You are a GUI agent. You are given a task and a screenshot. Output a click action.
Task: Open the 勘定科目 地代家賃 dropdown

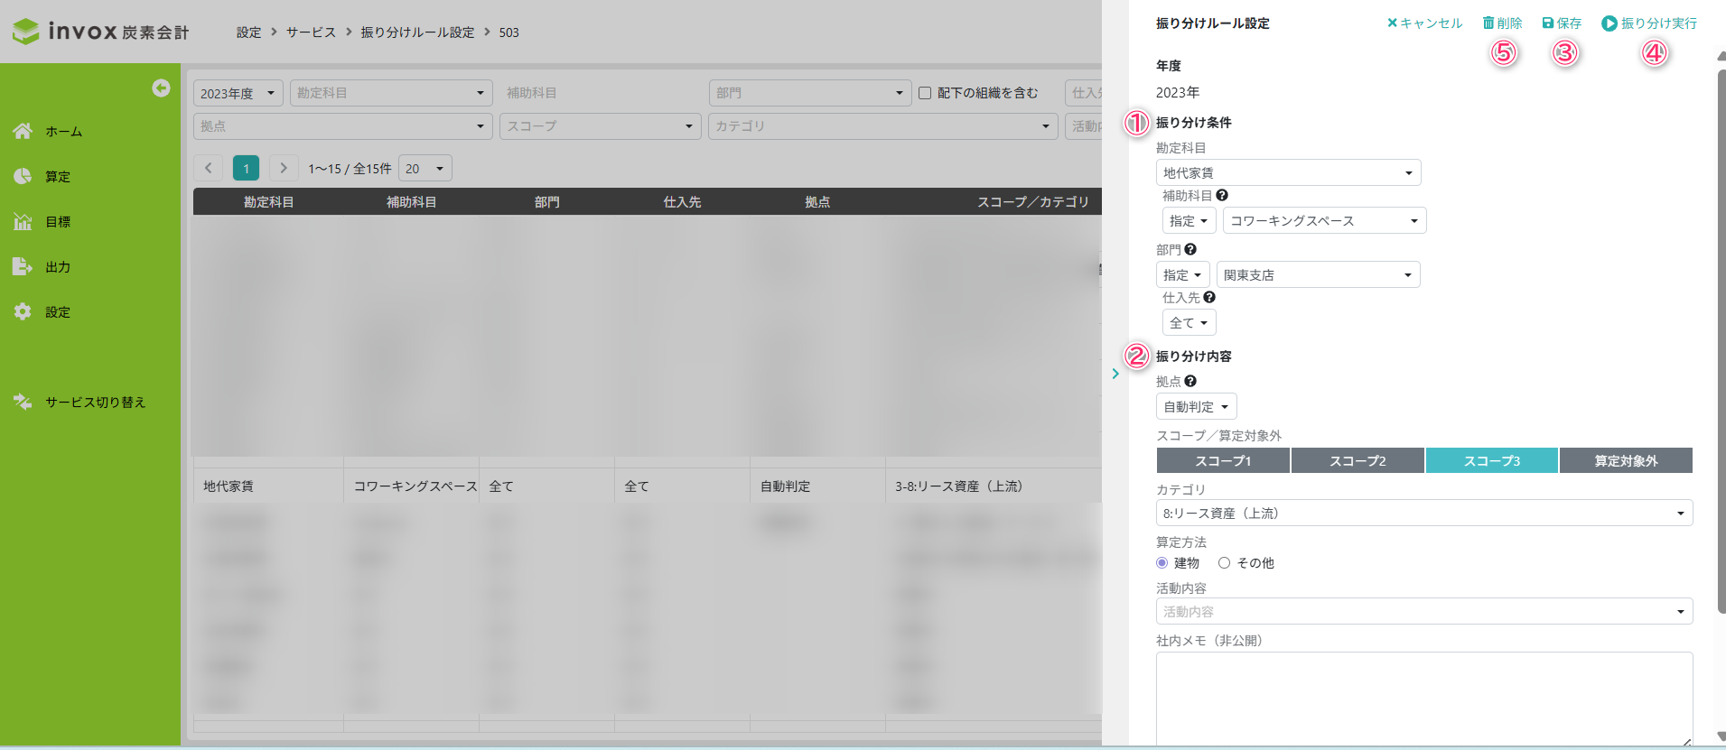pos(1288,172)
